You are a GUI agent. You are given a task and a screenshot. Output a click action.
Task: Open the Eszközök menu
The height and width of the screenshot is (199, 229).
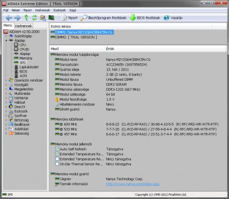pyautogui.click(x=60, y=10)
